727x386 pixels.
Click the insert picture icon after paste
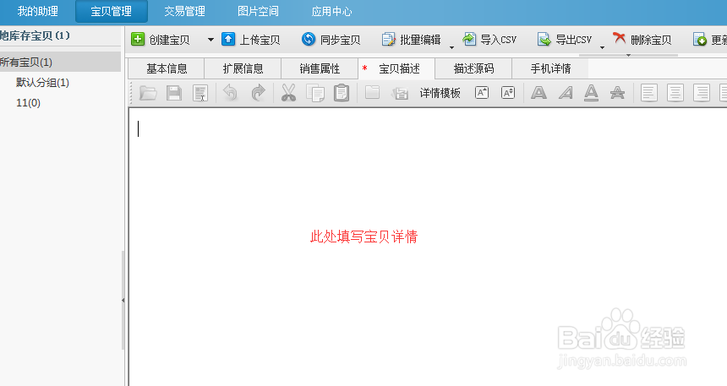click(372, 92)
